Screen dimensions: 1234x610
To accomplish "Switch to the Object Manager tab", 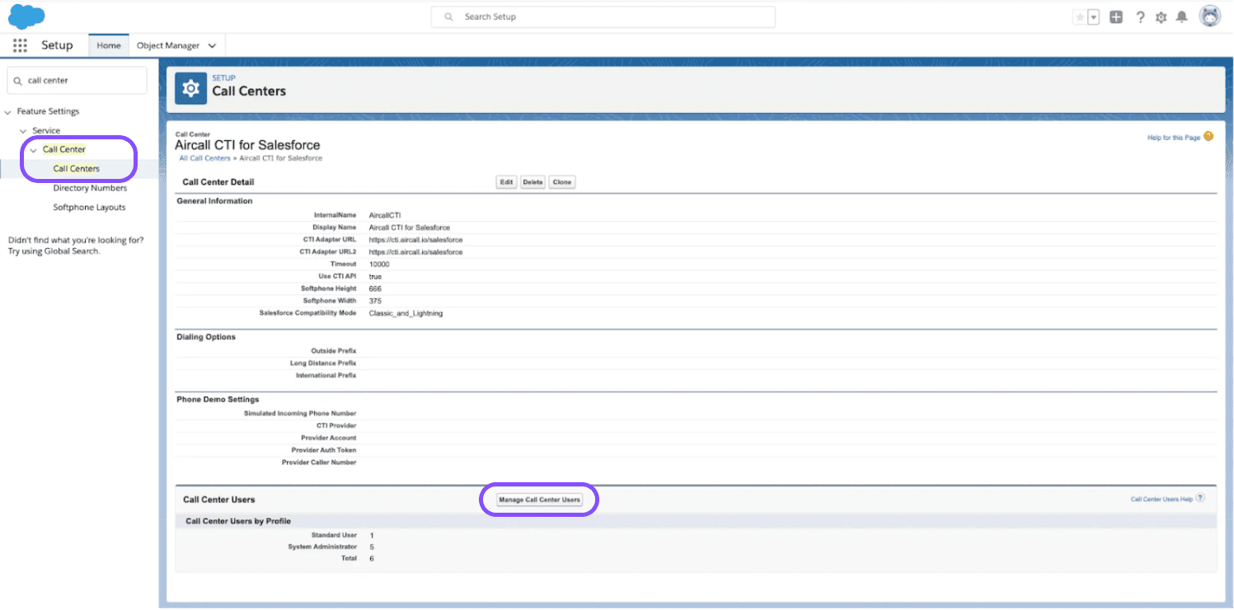I will pos(169,45).
